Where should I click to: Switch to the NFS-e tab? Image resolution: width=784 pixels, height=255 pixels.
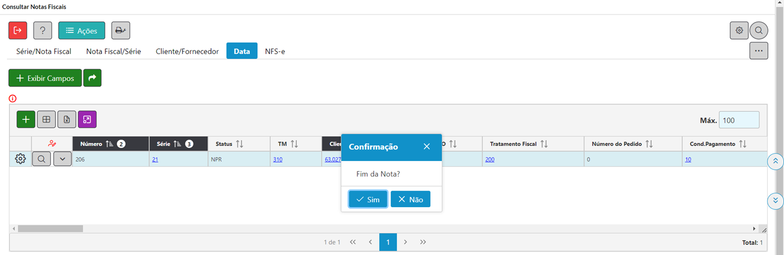click(275, 52)
